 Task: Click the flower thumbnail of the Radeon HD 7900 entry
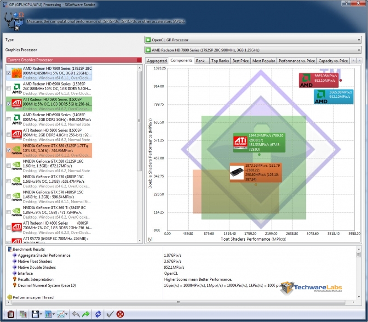17,73
